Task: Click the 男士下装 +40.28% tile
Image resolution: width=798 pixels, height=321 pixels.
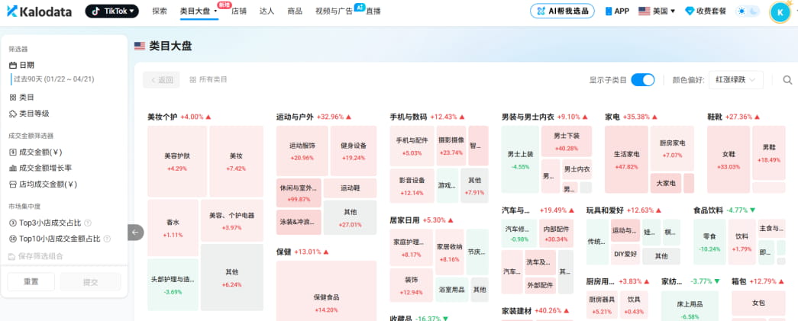Action: click(x=567, y=141)
